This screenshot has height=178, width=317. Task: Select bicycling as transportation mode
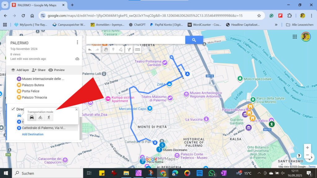click(x=41, y=117)
